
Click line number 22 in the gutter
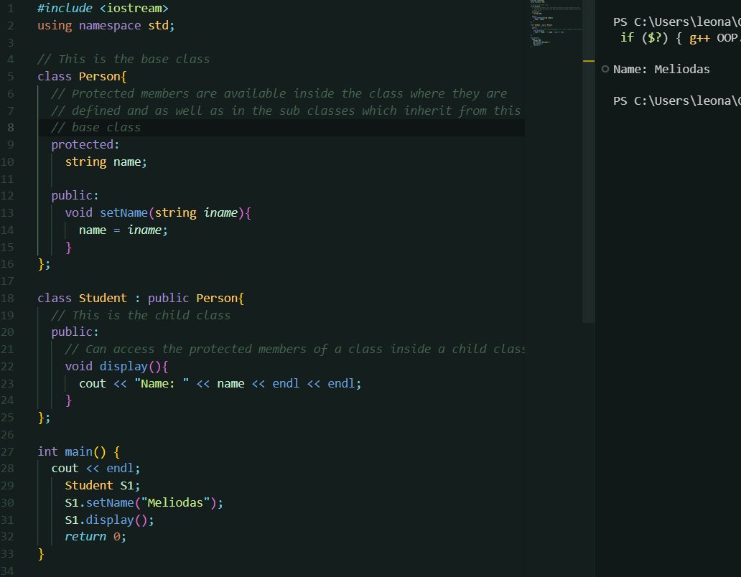pyautogui.click(x=7, y=367)
